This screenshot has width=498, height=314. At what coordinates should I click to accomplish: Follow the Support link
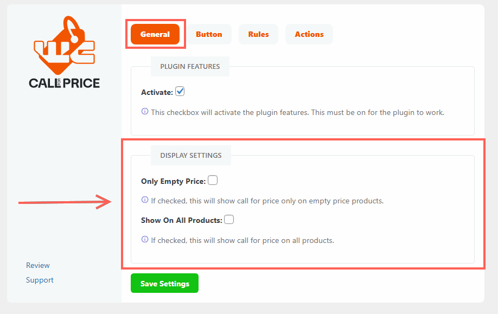tap(40, 280)
